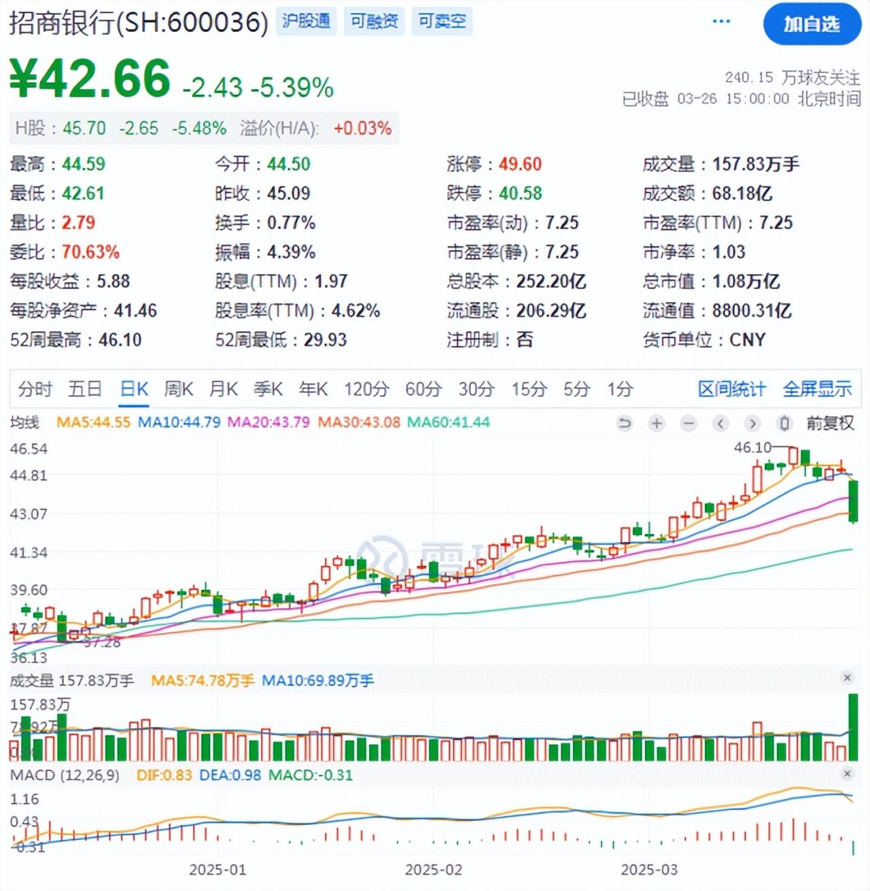Show the 15分 minute chart
The image size is (870, 891).
coord(529,389)
